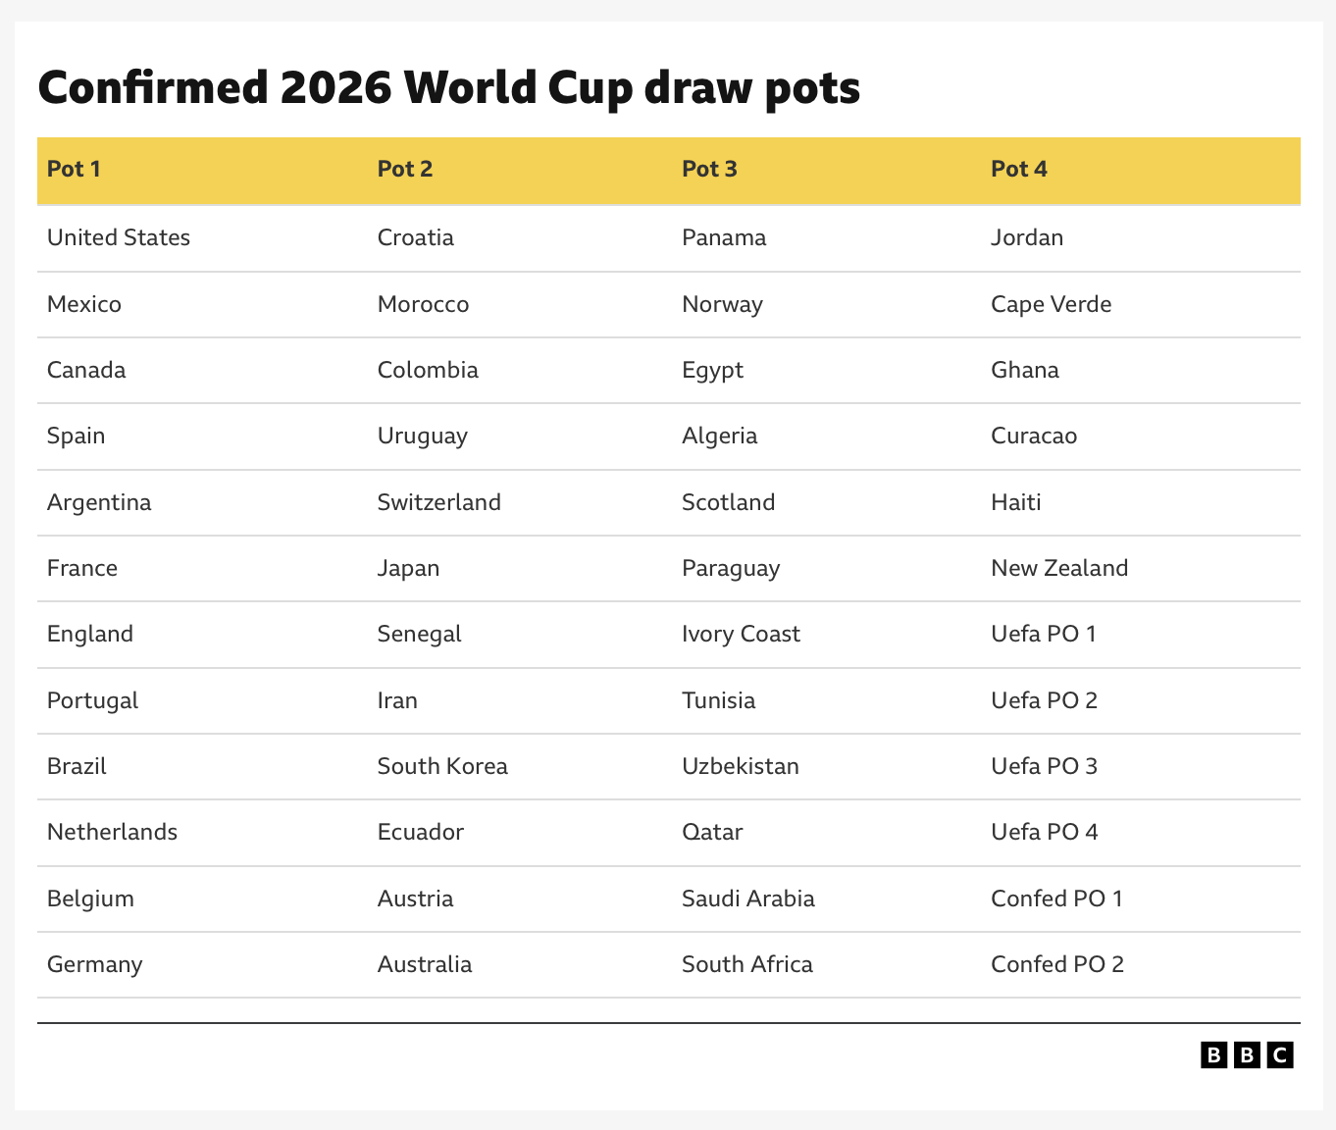Click the Pot 1 column header
This screenshot has height=1130, width=1336.
(74, 169)
